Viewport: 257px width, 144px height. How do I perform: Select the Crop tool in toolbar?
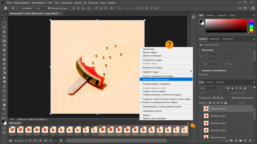4,36
